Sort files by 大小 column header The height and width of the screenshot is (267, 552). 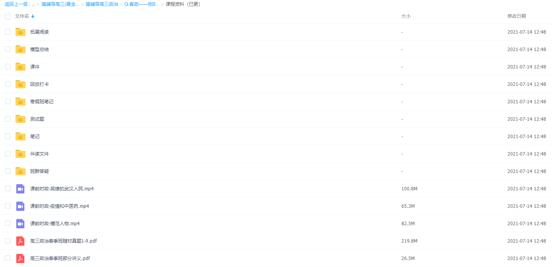click(406, 16)
